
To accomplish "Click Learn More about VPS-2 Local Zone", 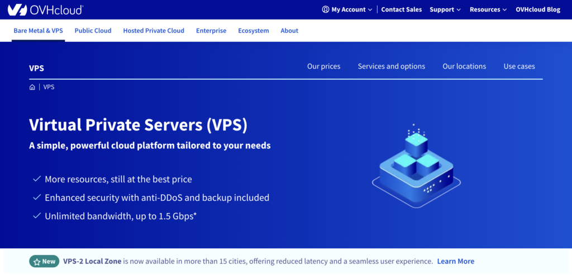I will tap(456, 261).
